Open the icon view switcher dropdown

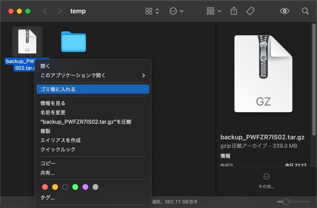152,11
